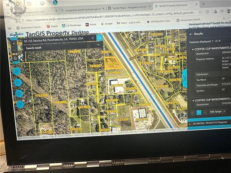Open the first round blue map widget
Viewport: 231px width, 173px height.
(17, 71)
